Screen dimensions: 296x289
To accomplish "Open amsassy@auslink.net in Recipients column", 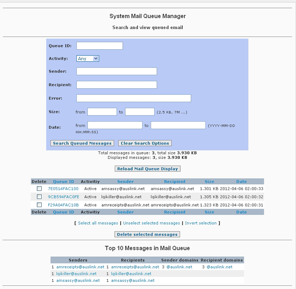I will click(x=133, y=280).
